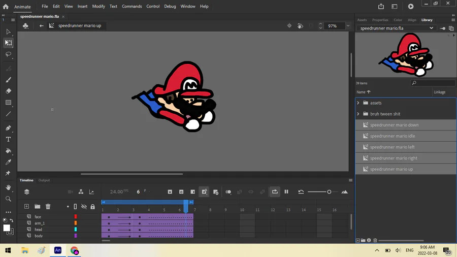Expand the assets folder
This screenshot has height=257, width=457.
point(358,103)
